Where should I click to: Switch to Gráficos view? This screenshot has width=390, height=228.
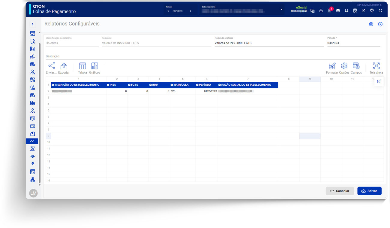click(x=94, y=66)
